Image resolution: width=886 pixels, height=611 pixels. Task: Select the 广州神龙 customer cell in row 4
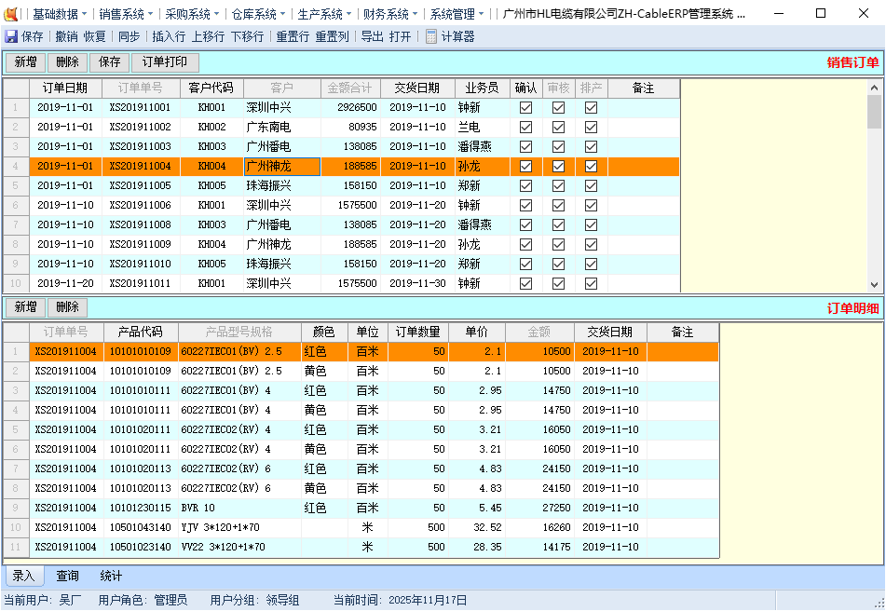(x=281, y=166)
